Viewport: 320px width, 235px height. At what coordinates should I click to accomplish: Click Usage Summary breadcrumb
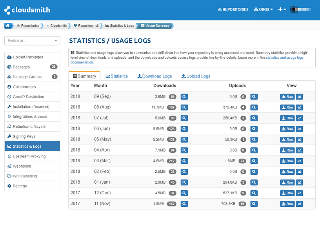155,26
